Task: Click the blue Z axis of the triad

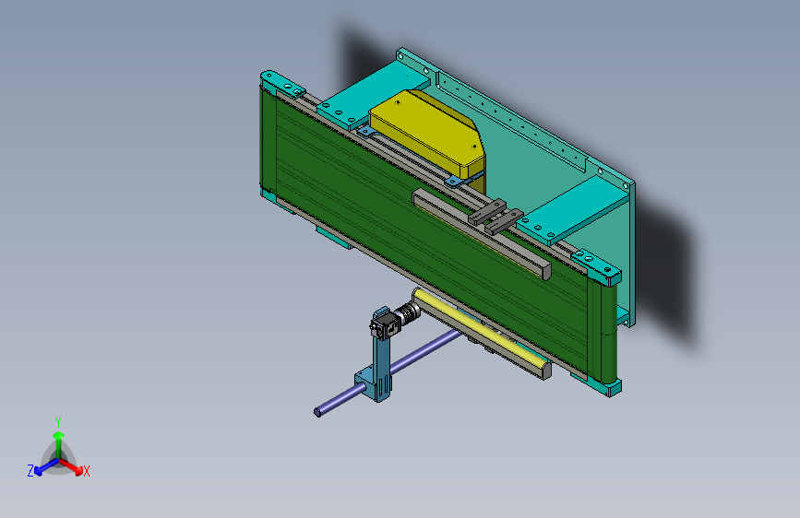Action: point(46,466)
